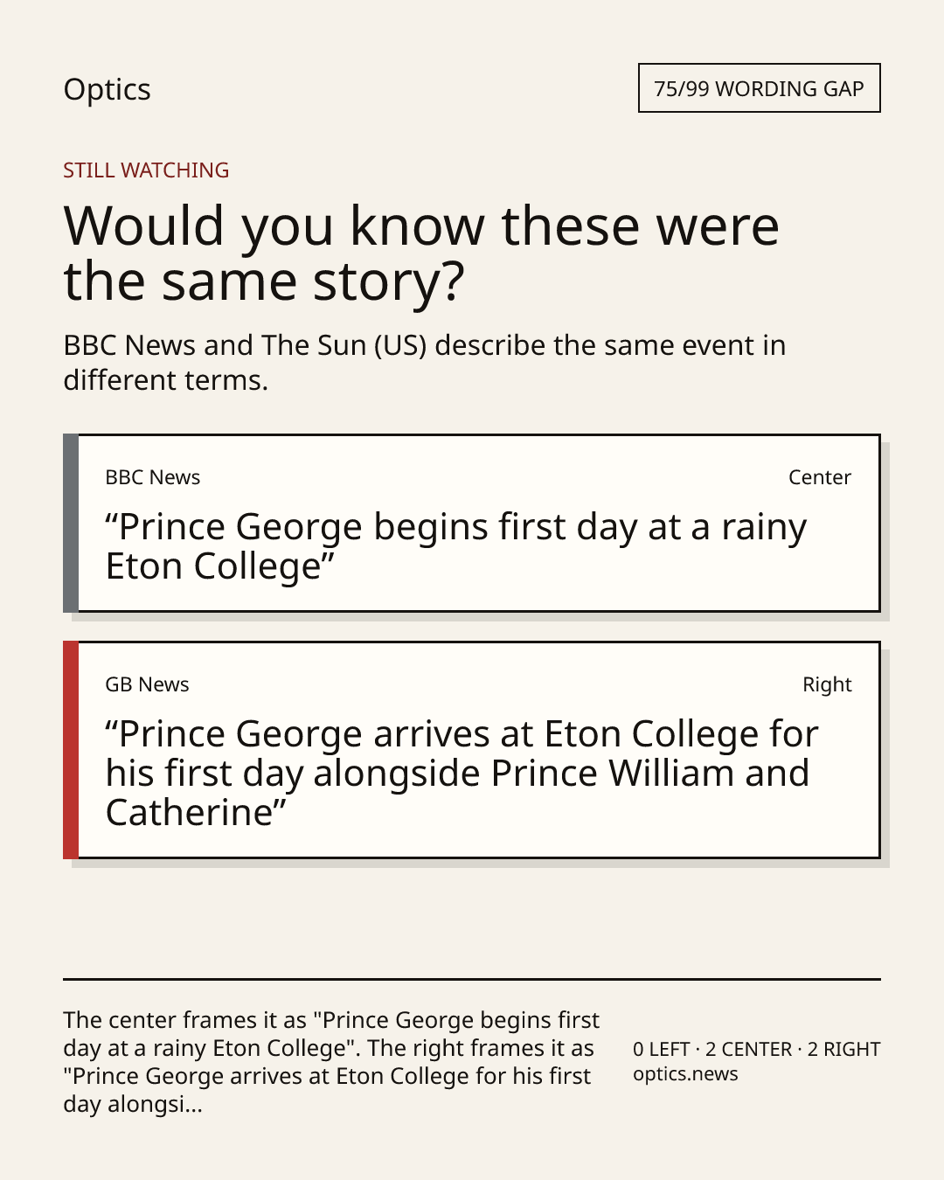Click the BBC News source label
Viewport: 944px width, 1180px height.
(x=153, y=477)
